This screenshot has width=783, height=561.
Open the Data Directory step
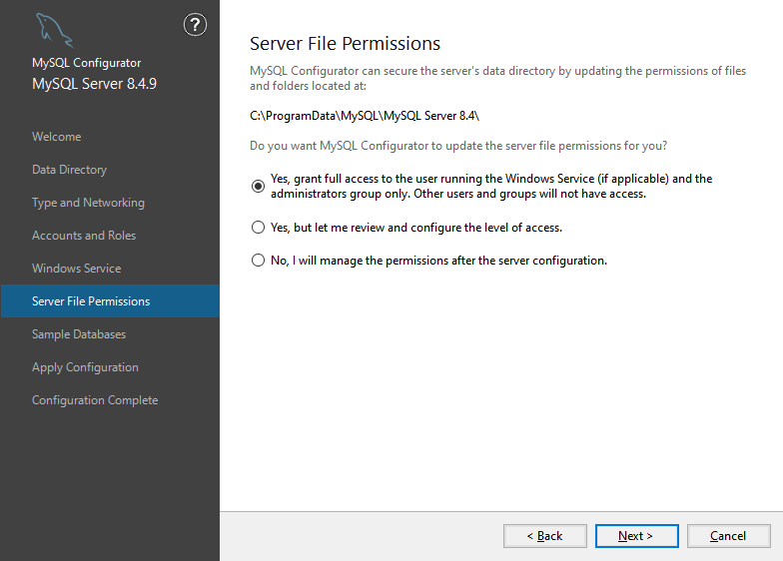coord(69,170)
